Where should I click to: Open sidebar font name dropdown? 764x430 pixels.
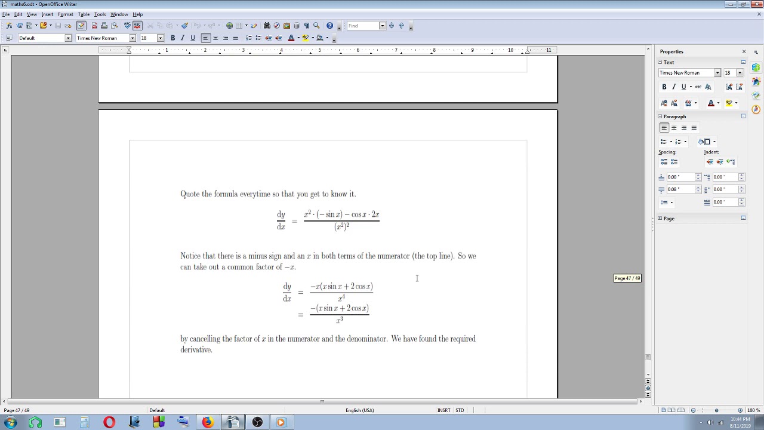(x=717, y=73)
